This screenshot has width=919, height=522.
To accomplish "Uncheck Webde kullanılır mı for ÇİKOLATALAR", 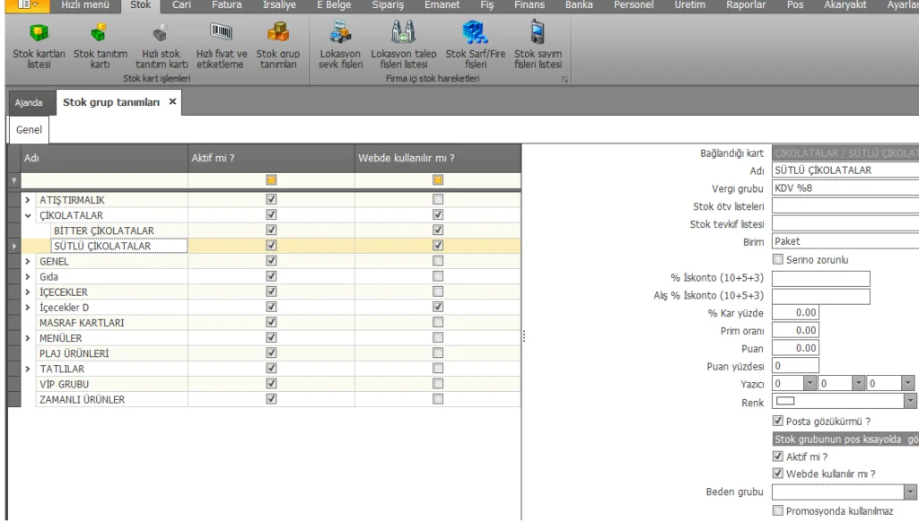I will (438, 214).
